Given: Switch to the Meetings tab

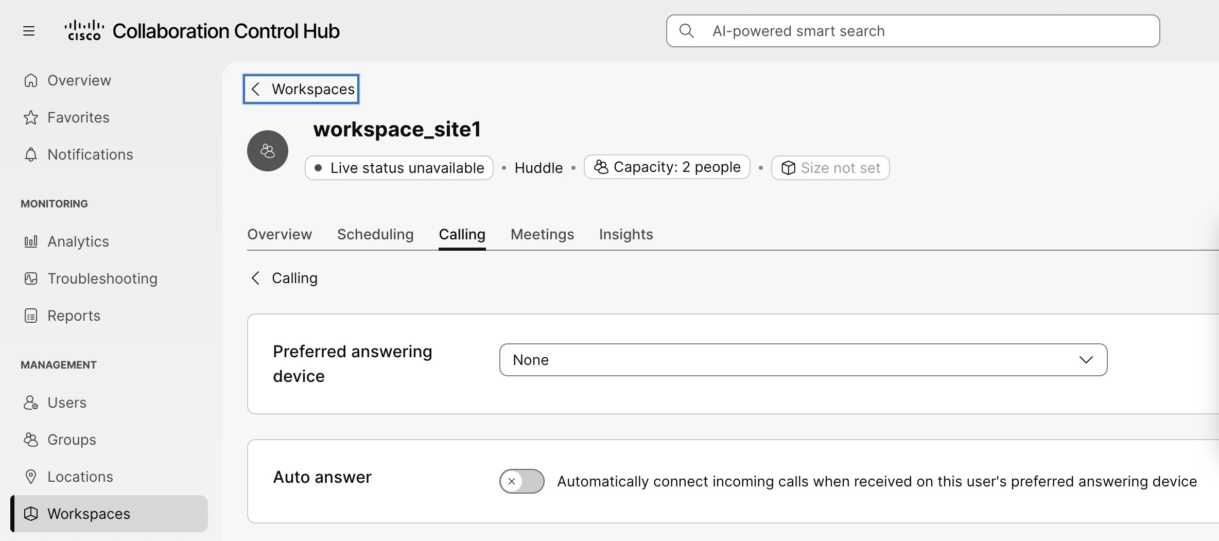Looking at the screenshot, I should pyautogui.click(x=542, y=235).
